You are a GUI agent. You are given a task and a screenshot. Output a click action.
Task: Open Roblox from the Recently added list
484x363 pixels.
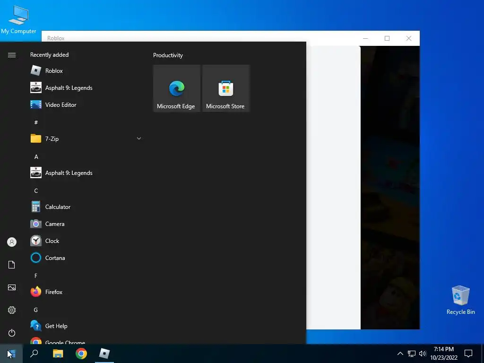point(86,71)
